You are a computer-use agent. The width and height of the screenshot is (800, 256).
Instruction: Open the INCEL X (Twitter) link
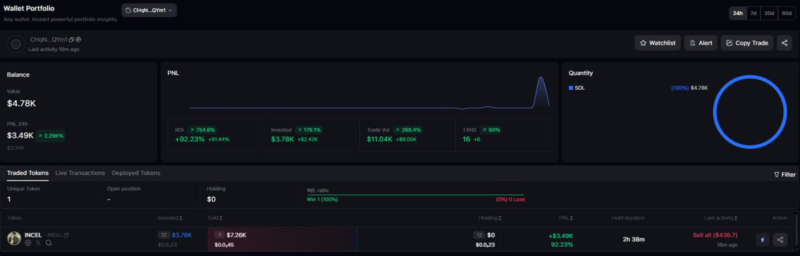click(38, 243)
